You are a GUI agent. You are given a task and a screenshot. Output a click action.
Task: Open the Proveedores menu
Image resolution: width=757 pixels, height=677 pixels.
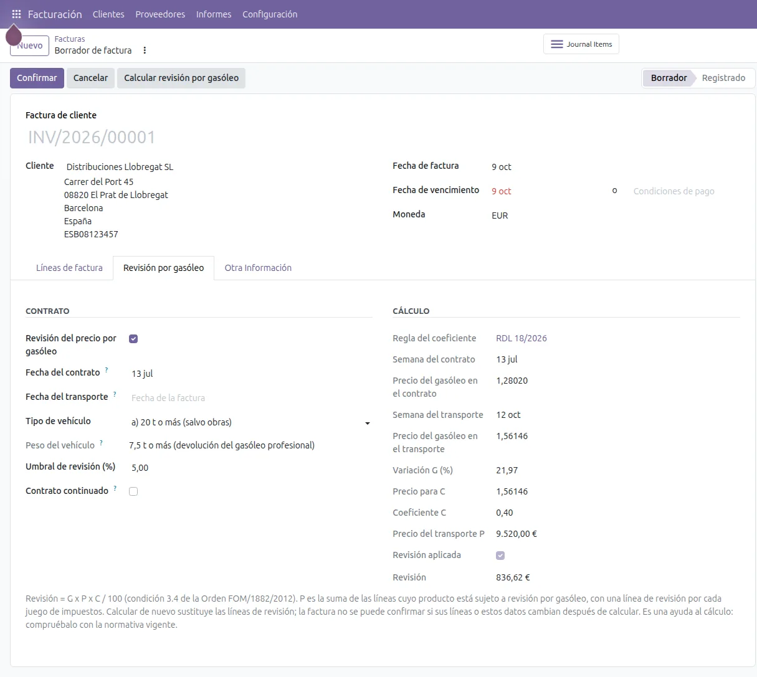point(160,14)
